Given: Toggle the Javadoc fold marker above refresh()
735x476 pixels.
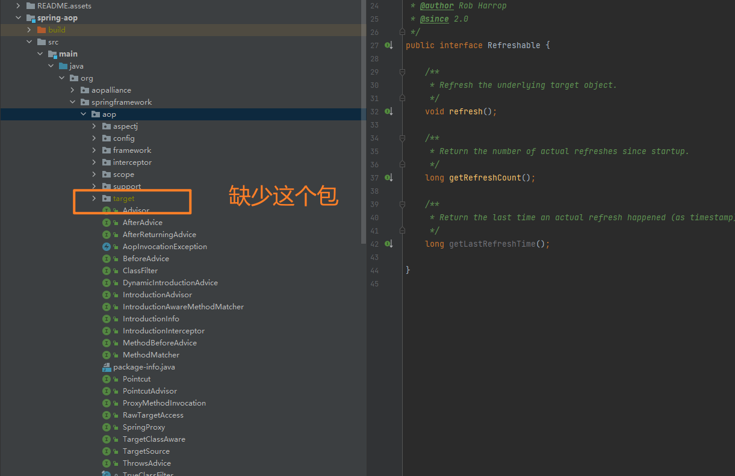Looking at the screenshot, I should pos(402,72).
